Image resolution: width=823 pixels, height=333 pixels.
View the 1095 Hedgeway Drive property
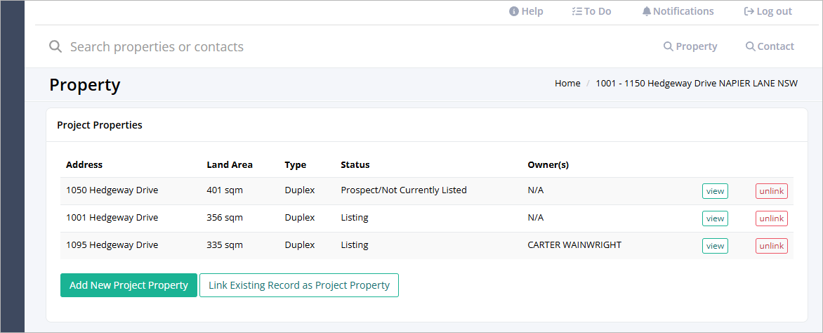(715, 246)
